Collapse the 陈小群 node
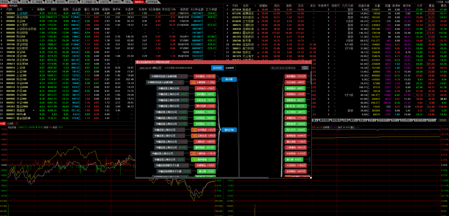The height and width of the screenshot is (216, 449). [x=229, y=79]
